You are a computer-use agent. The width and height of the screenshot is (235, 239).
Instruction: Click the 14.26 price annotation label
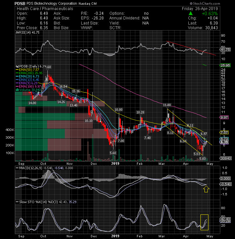[61, 102]
